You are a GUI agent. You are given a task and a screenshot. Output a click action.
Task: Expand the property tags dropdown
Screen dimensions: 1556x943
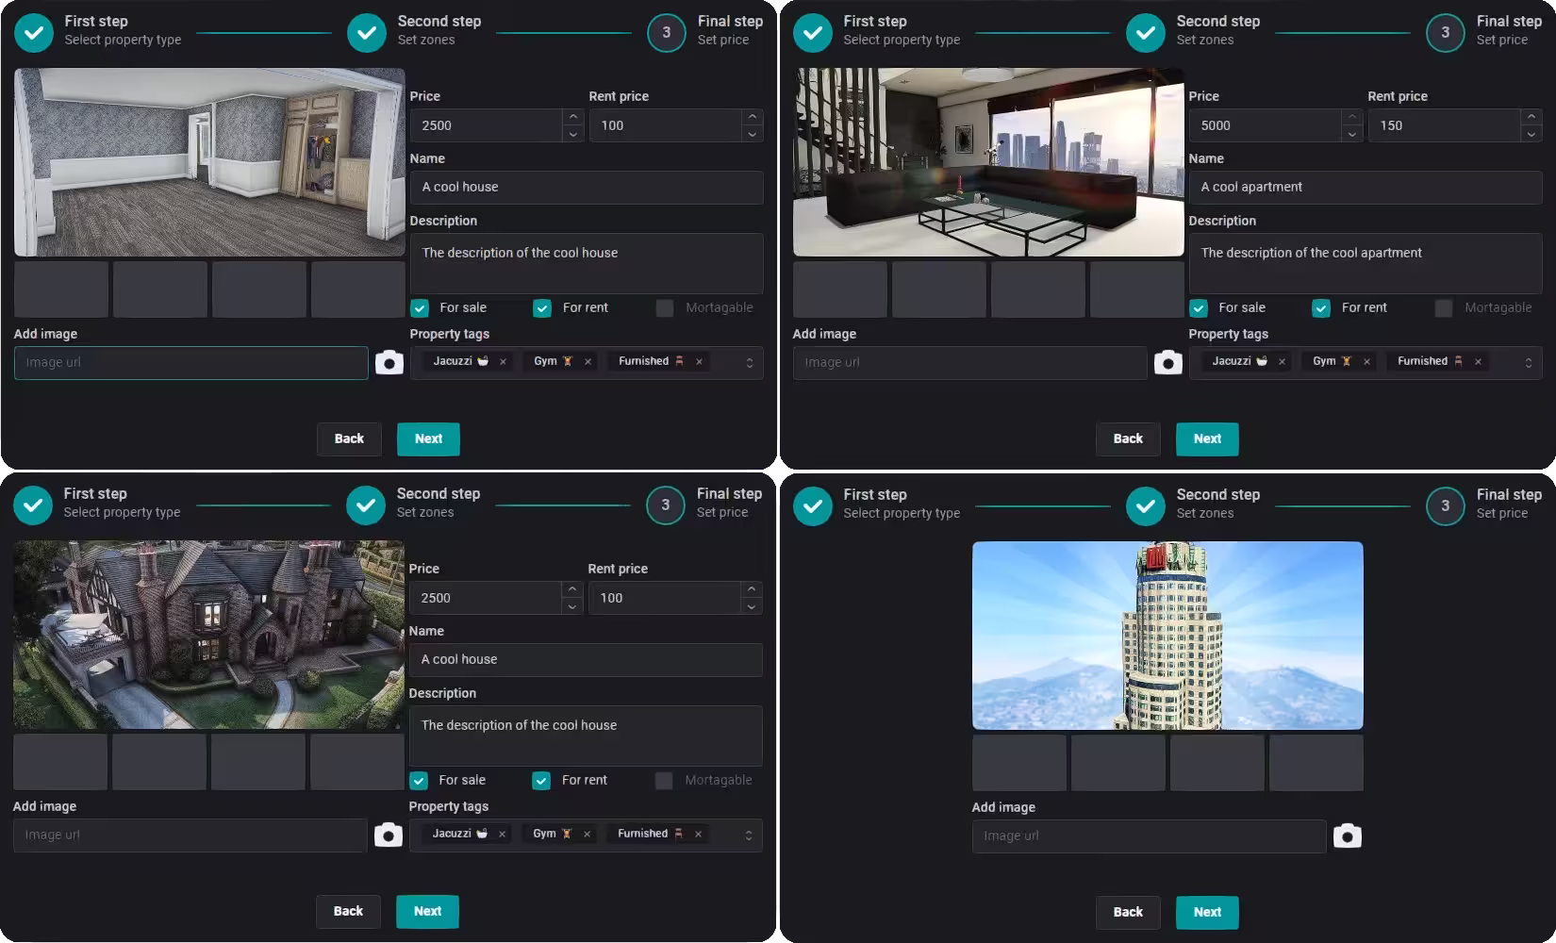[x=750, y=361]
